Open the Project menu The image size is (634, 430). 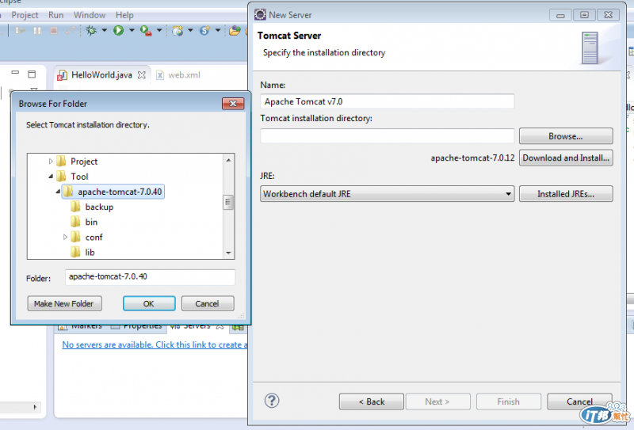[25, 15]
